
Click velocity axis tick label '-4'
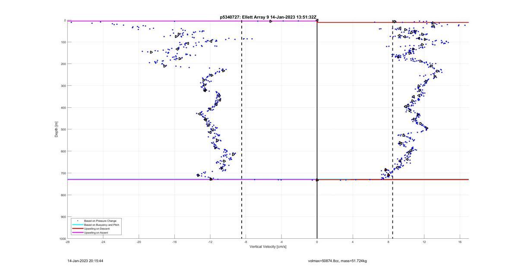tap(281, 242)
